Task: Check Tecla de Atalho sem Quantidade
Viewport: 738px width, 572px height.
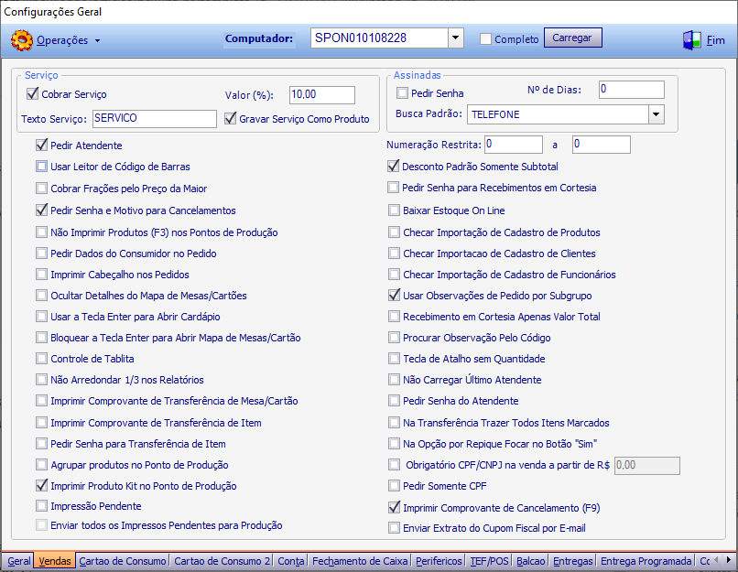Action: 394,359
